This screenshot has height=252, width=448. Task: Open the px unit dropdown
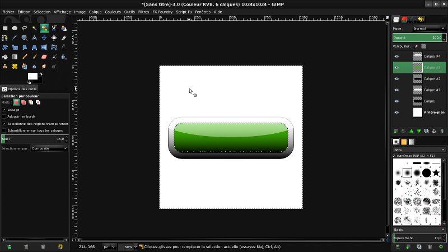(109, 247)
